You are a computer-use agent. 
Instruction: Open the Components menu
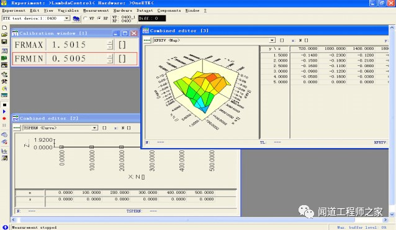point(169,11)
